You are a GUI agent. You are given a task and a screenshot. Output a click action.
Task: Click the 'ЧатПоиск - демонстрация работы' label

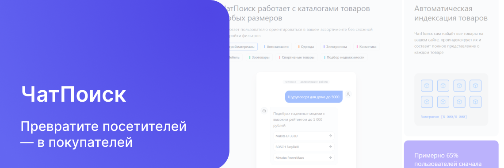tap(306, 82)
